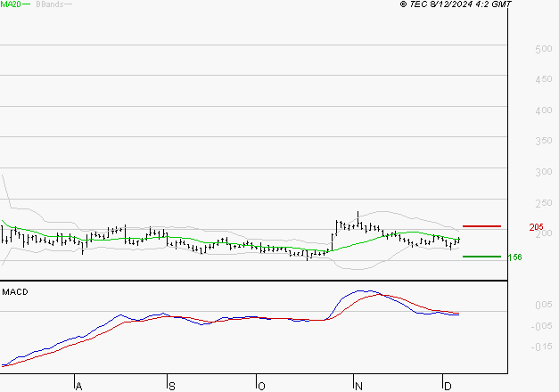Click the red resistance line at 205
Image resolution: width=559 pixels, height=392 pixels.
(x=481, y=226)
